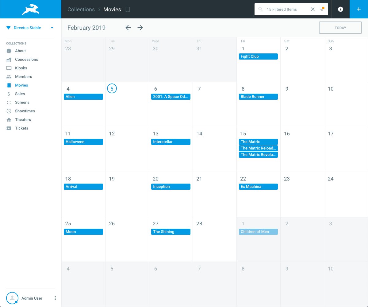368x307 pixels.
Task: Open the About collection
Action: (x=20, y=51)
